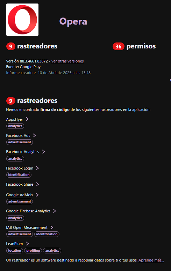Viewport: 171px width, 271px height.
Task: Select LeanPlum's location tag
Action: pyautogui.click(x=15, y=250)
